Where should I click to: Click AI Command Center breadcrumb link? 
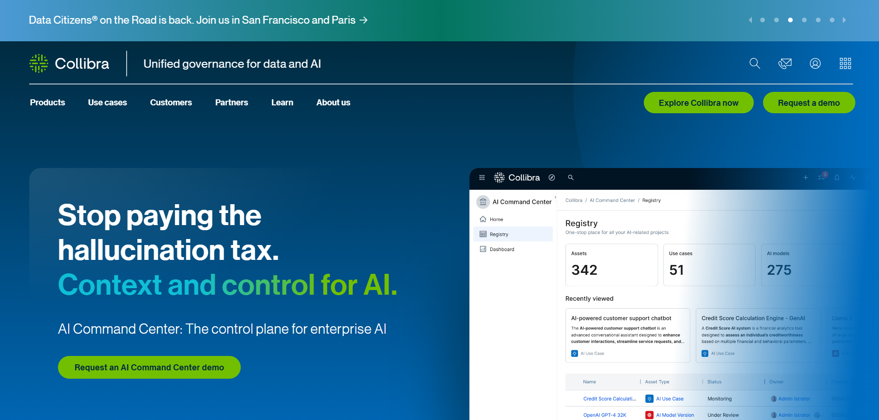(612, 200)
